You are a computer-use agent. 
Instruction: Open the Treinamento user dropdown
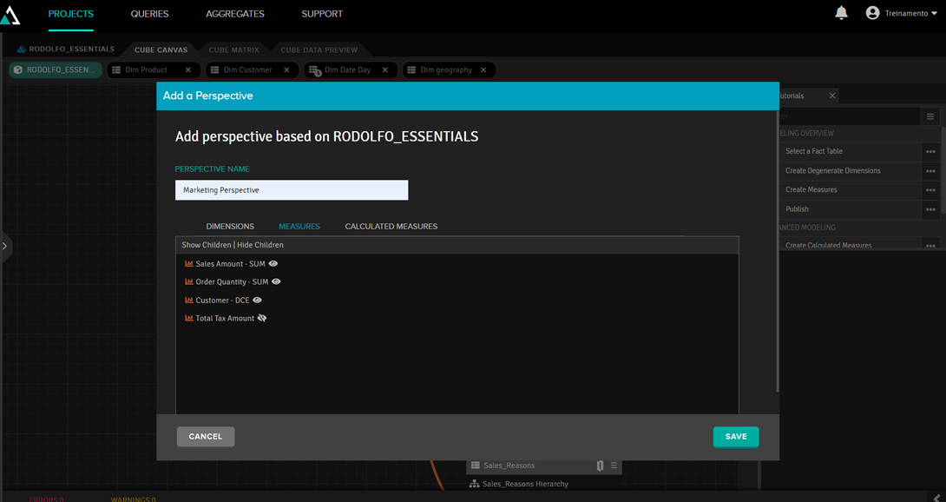pos(934,14)
